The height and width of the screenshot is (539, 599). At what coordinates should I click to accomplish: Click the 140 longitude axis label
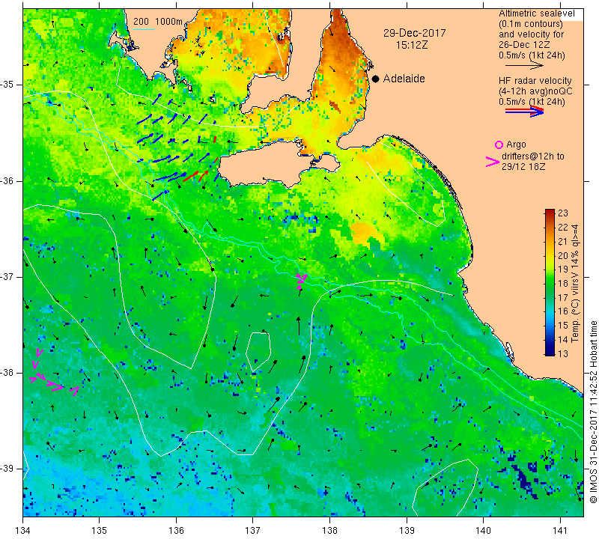483,531
